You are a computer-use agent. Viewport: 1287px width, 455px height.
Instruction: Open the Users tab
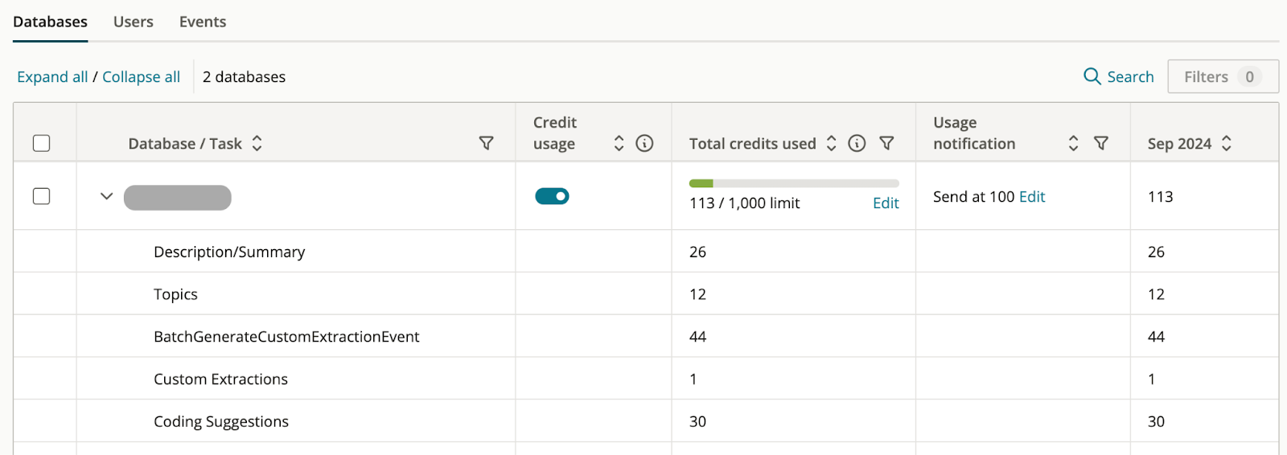pos(134,22)
